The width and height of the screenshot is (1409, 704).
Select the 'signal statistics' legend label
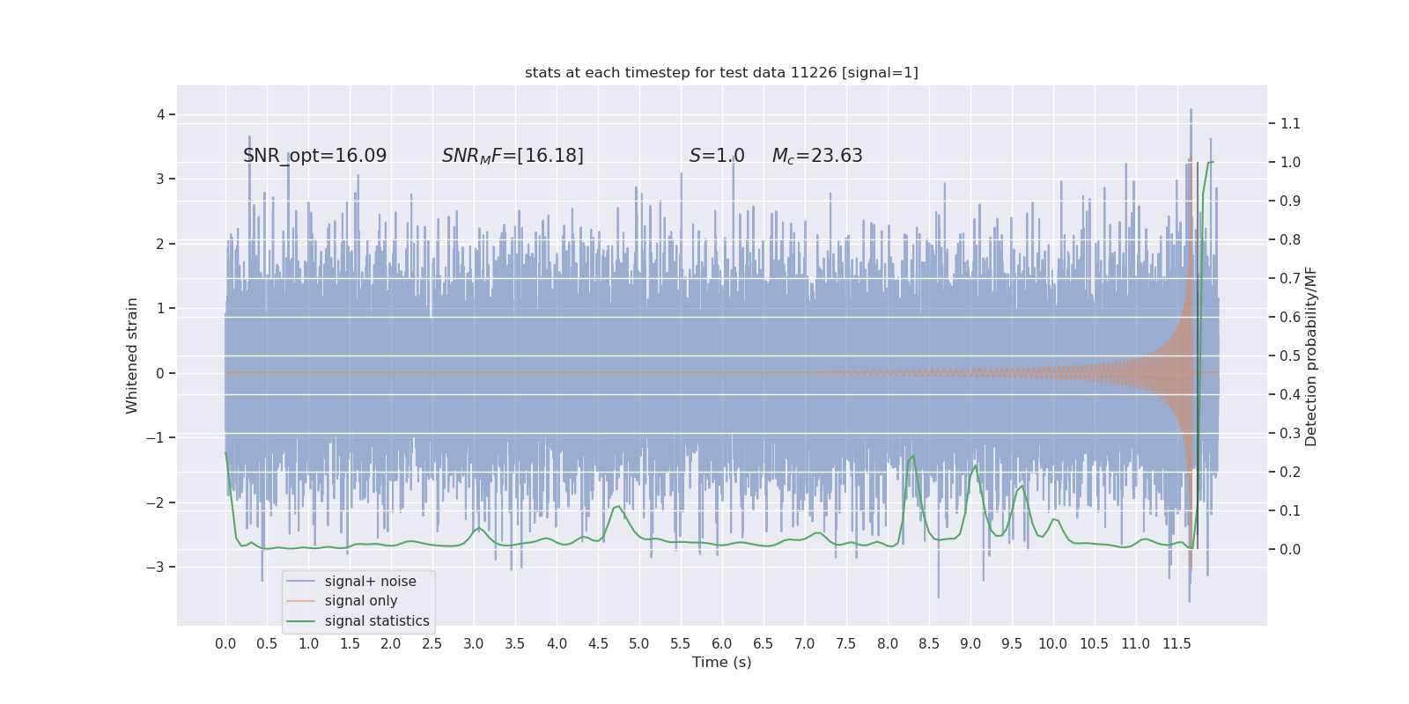(377, 621)
